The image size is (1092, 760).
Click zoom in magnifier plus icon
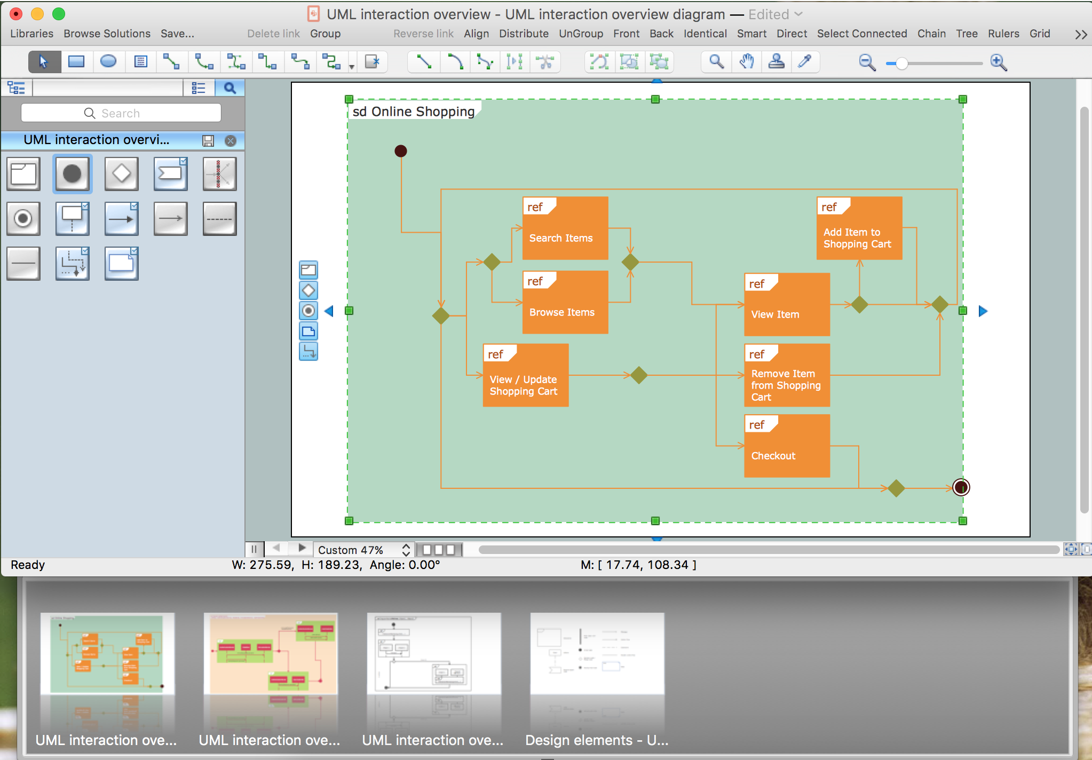(998, 63)
